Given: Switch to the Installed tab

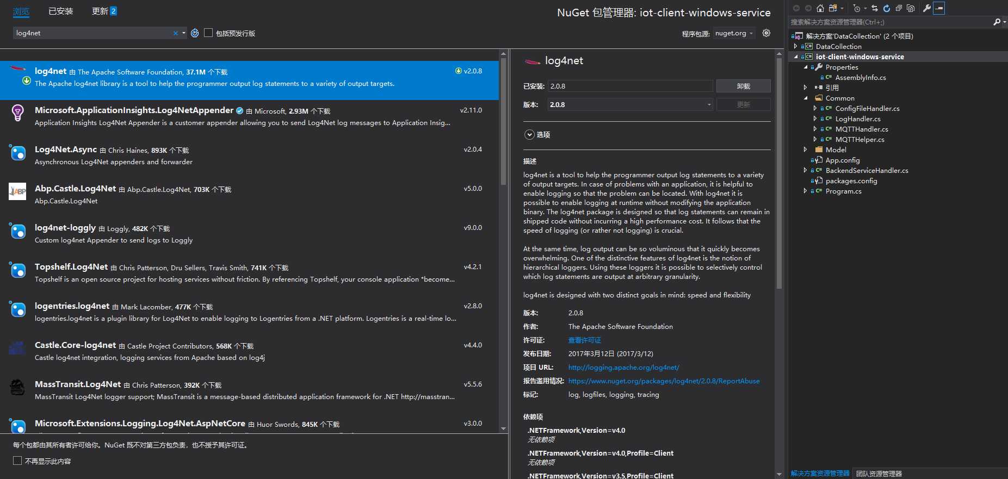Looking at the screenshot, I should click(60, 11).
